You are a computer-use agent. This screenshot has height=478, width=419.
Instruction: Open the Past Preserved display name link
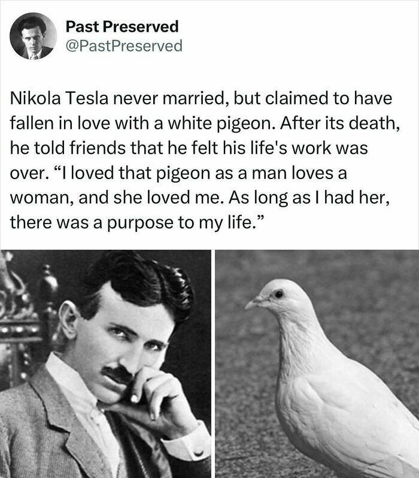tap(122, 26)
